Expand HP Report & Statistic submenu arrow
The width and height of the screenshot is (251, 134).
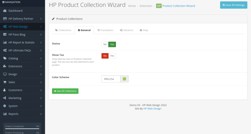coord(41,42)
